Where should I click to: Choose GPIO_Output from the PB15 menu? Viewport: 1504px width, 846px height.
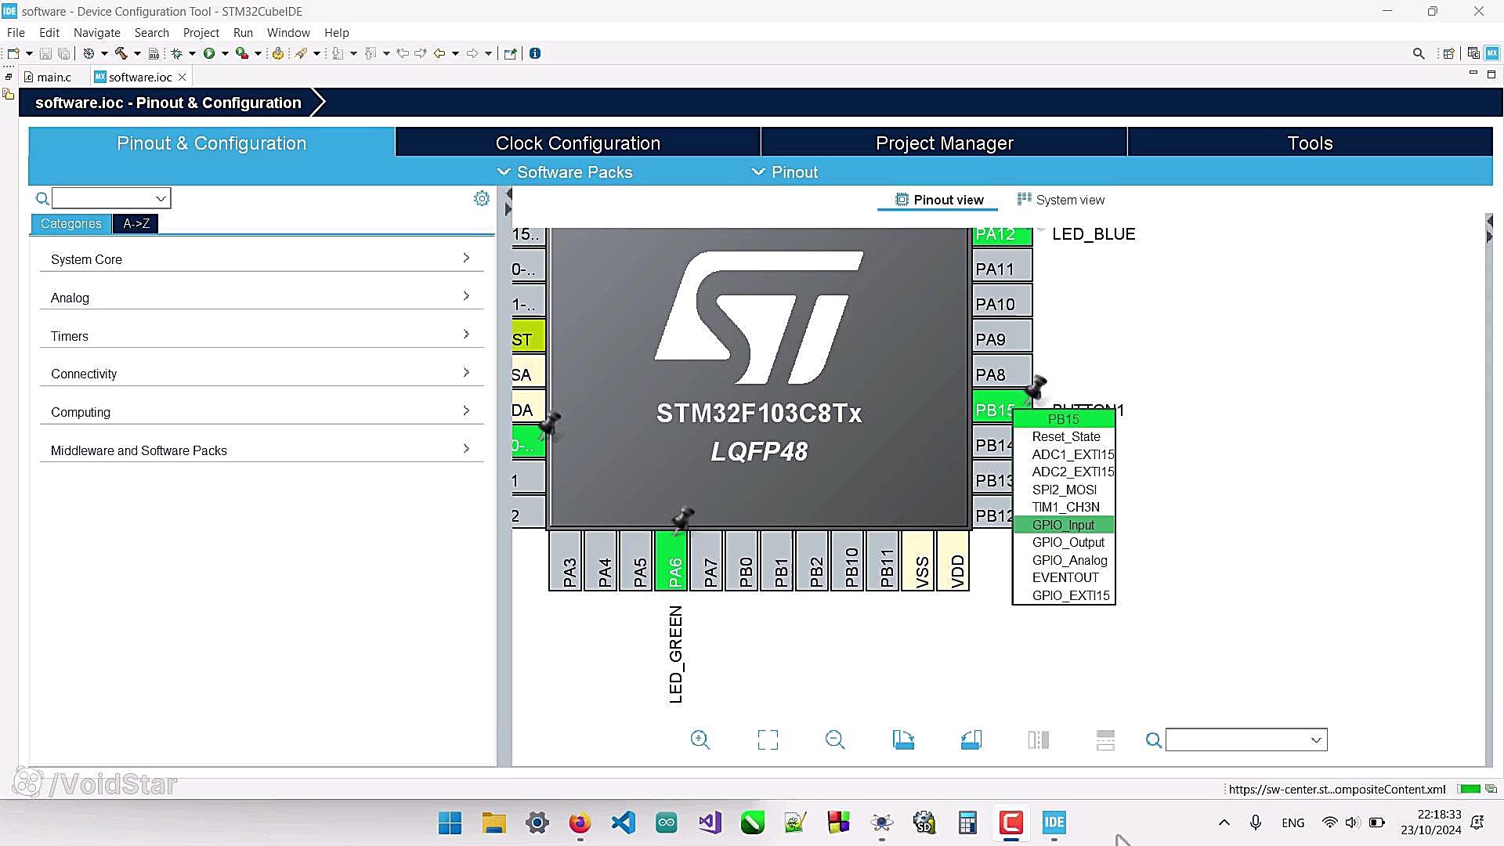[x=1068, y=542]
